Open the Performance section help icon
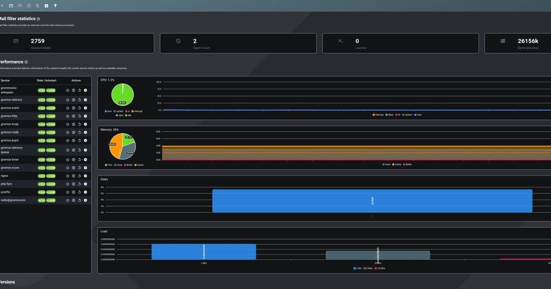This screenshot has height=289, width=551. (x=25, y=61)
